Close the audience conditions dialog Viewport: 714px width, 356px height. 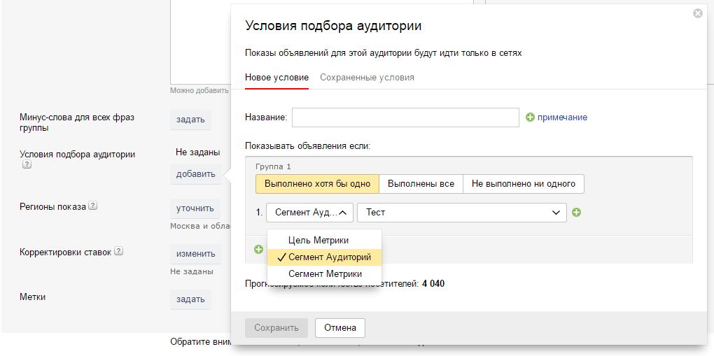pyautogui.click(x=697, y=13)
